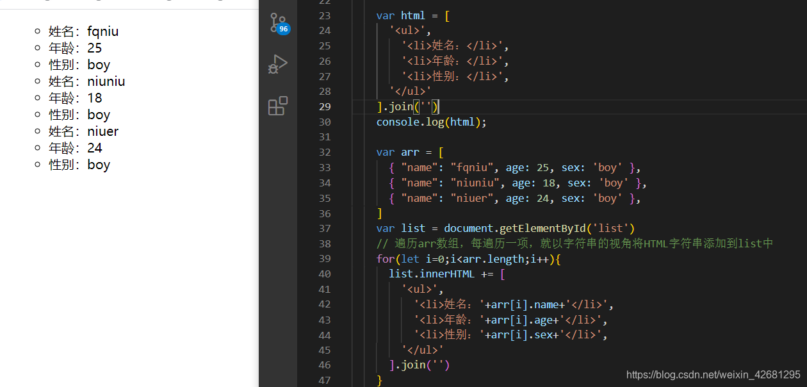Click line number 23 in the gutter
Screen dimensions: 807x387
[325, 15]
